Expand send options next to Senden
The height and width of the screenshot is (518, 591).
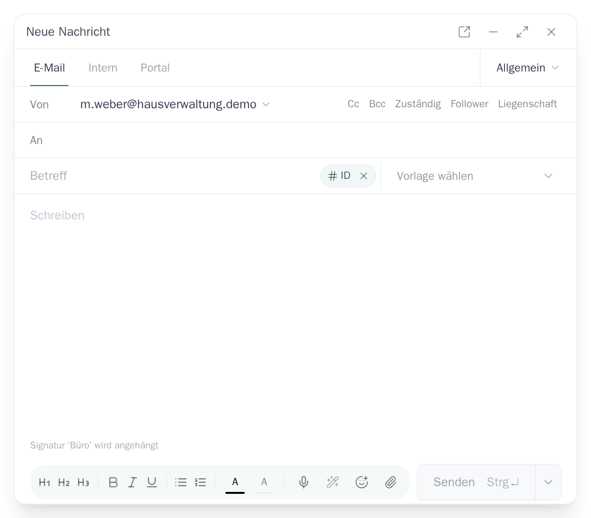point(548,482)
